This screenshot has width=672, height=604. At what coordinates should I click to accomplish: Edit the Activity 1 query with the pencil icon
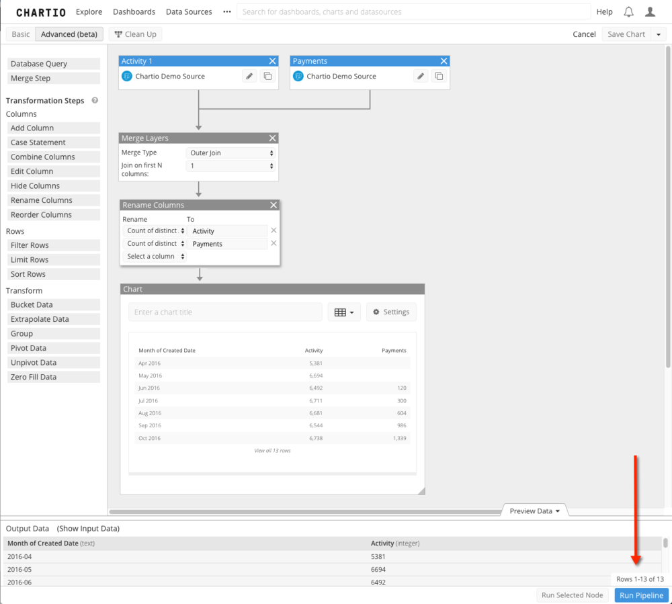[249, 76]
